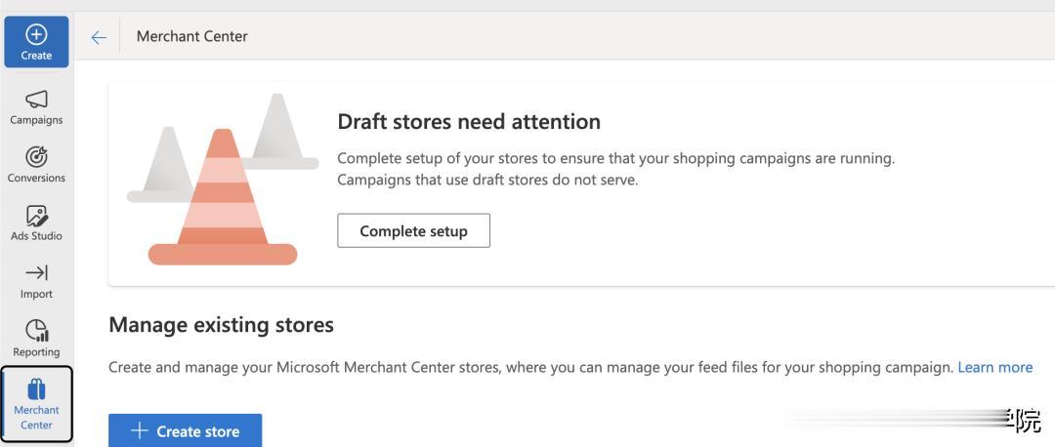Open the Conversions target icon
The image size is (1055, 447).
(x=36, y=156)
